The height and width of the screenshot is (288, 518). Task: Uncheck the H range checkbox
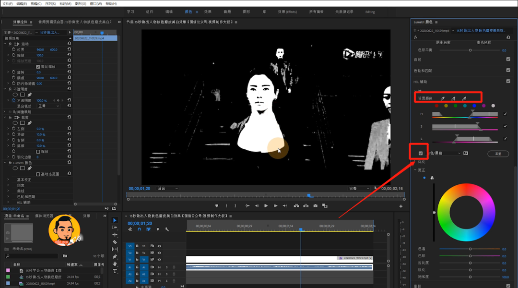tap(505, 114)
